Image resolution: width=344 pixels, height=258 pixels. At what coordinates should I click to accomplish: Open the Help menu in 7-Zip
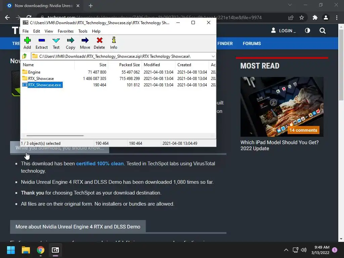pyautogui.click(x=96, y=31)
